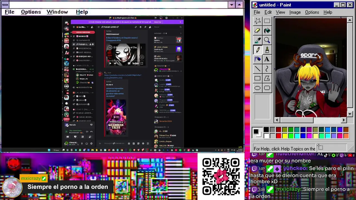Screen dimensions: 356x200
Task: Play the YouTube creepypasta video embed
Action: pos(110,63)
